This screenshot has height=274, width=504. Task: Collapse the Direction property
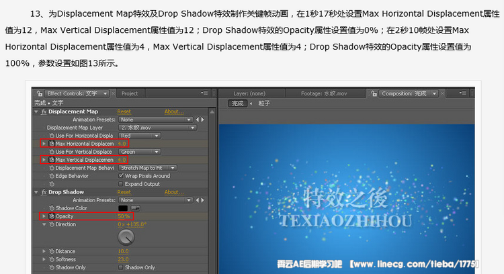point(44,224)
